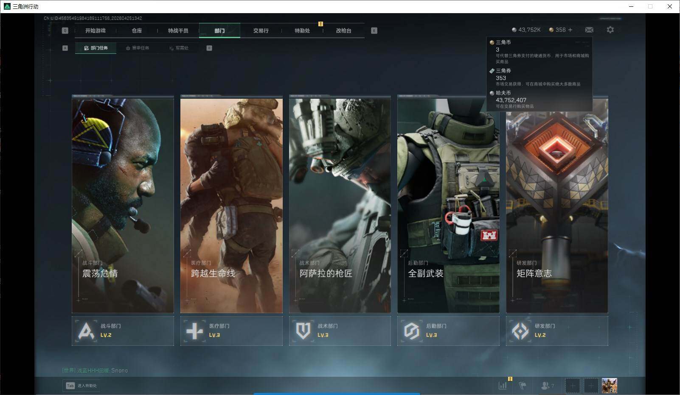Open the 仓库 tab
This screenshot has height=395, width=680.
click(137, 31)
